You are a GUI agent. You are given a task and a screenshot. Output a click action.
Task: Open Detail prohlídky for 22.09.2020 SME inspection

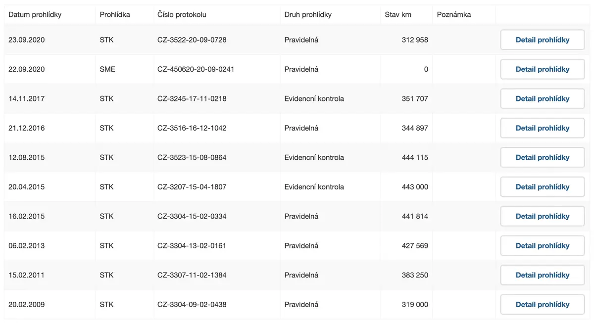pyautogui.click(x=543, y=69)
